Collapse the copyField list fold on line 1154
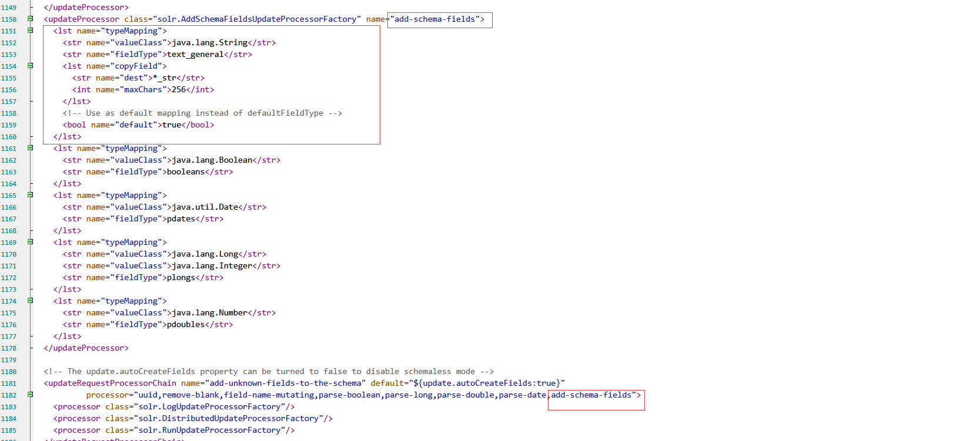Image resolution: width=980 pixels, height=441 pixels. (31, 66)
